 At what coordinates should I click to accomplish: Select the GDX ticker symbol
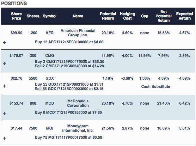[x=50, y=78]
